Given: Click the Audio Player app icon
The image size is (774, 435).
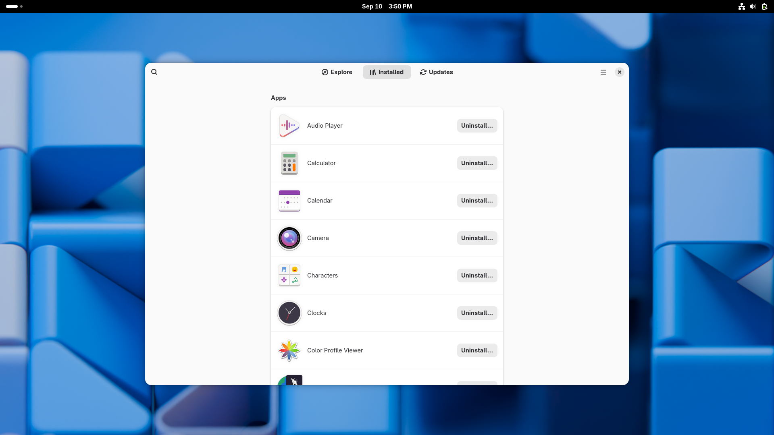Looking at the screenshot, I should (x=289, y=126).
